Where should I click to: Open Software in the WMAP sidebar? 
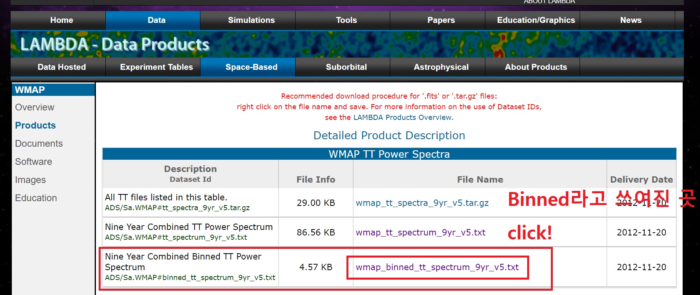pyautogui.click(x=34, y=162)
